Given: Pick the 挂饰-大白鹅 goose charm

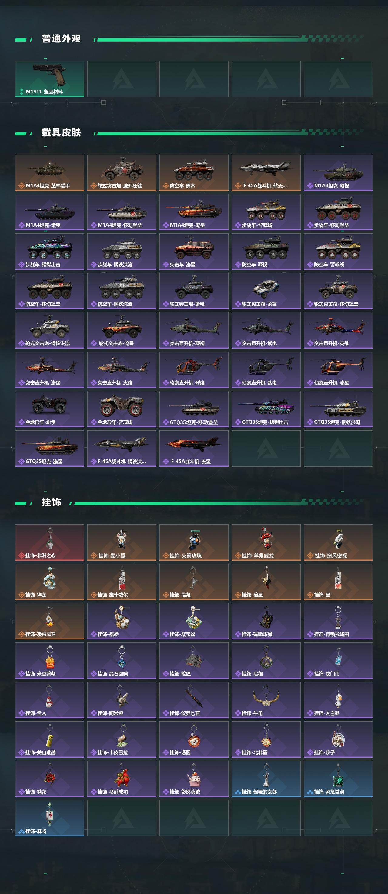Looking at the screenshot, I should 338,700.
